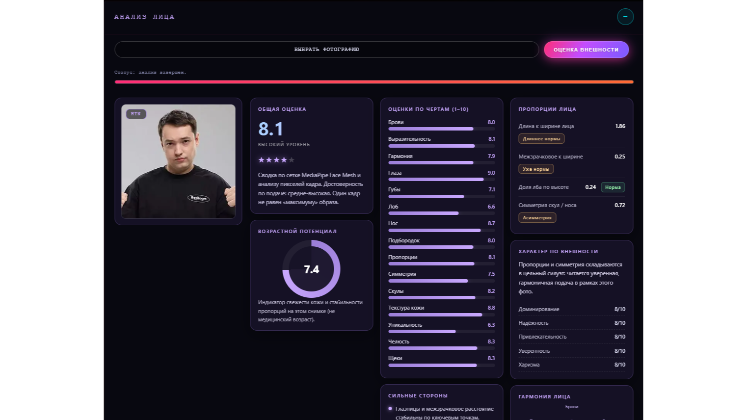Click the Асимметрия tag

tap(537, 218)
